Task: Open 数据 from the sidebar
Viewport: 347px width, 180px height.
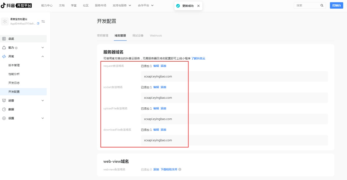Action: point(11,109)
